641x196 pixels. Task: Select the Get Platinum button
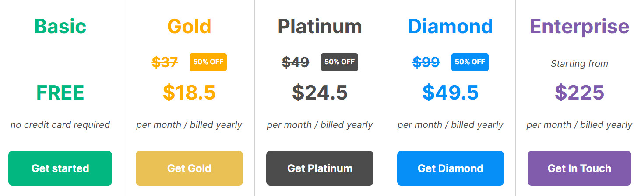point(320,168)
